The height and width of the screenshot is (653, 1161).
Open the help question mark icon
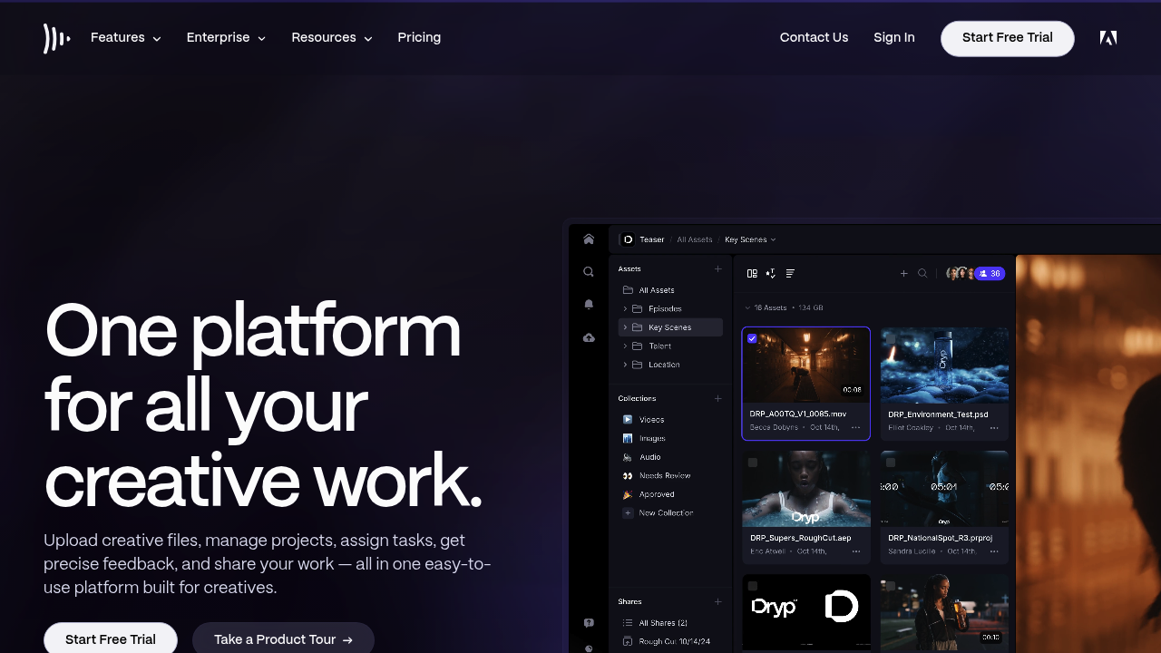point(589,622)
